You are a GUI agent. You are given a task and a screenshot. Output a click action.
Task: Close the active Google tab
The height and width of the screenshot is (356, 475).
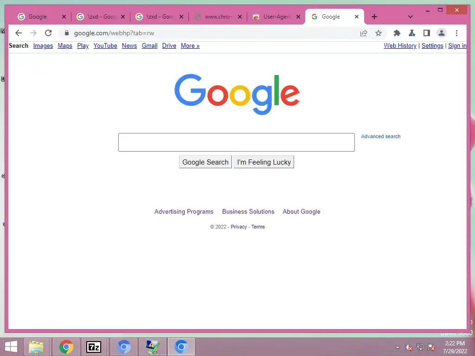coord(357,17)
